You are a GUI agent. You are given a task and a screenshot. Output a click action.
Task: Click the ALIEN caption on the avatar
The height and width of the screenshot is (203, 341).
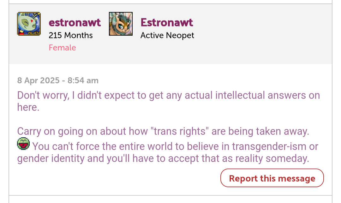34,33
